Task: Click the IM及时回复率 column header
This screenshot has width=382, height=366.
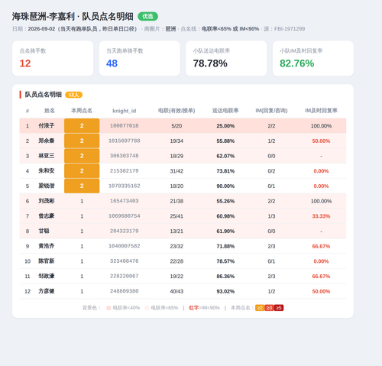Action: [321, 111]
